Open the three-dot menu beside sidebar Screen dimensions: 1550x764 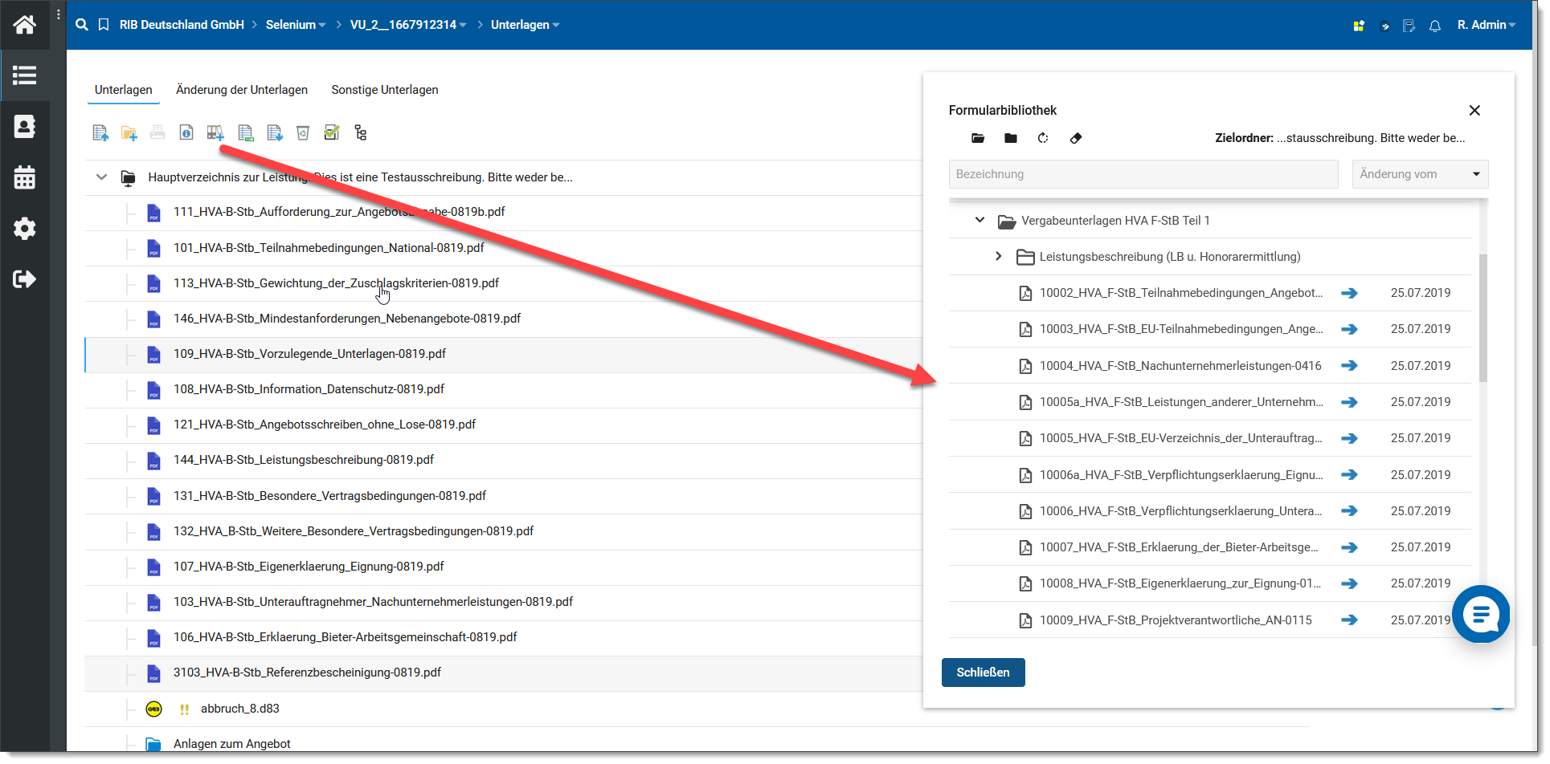pos(59,15)
